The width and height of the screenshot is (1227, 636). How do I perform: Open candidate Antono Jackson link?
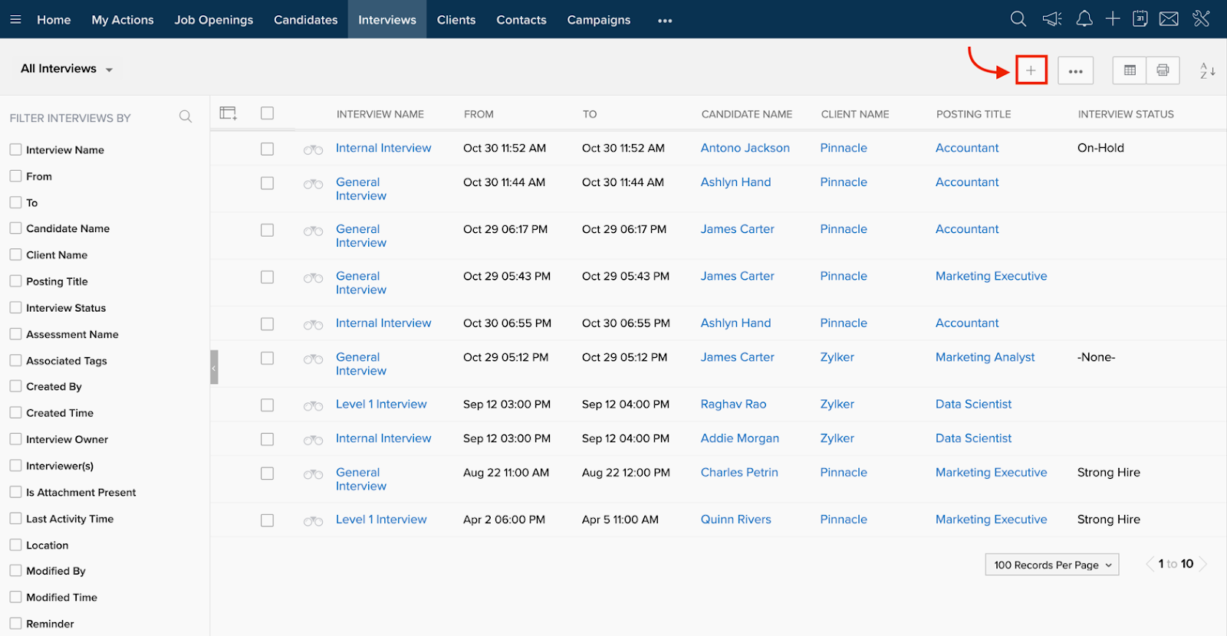point(745,148)
